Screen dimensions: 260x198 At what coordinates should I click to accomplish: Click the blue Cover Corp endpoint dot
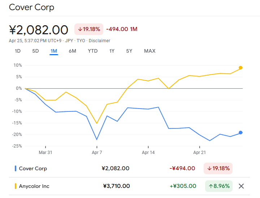tap(240, 132)
